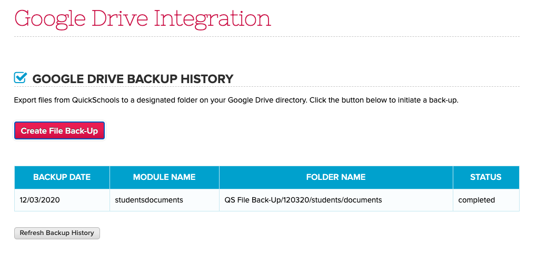The width and height of the screenshot is (537, 263).
Task: Select the Module Name column header
Action: click(x=164, y=177)
